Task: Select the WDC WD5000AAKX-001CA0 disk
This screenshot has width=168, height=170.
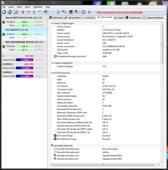Action: coord(24,46)
